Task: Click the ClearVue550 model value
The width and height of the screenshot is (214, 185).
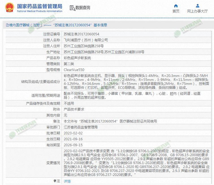Action: (74, 70)
